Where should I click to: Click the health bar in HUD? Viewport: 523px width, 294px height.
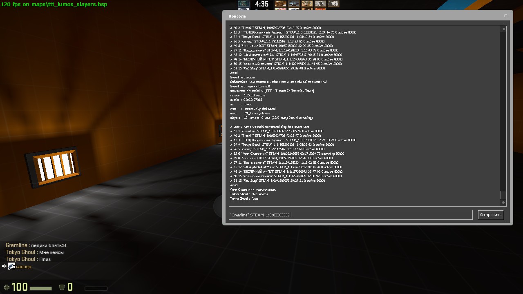click(41, 288)
